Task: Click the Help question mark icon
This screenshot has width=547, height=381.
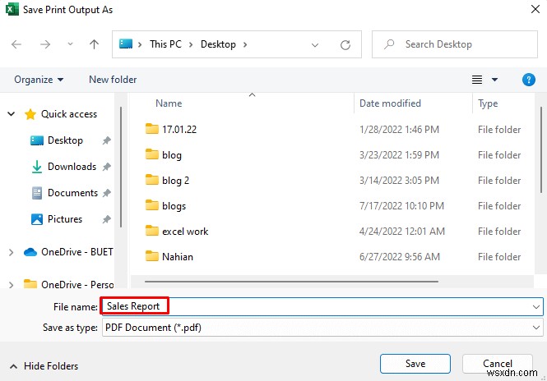Action: [529, 80]
